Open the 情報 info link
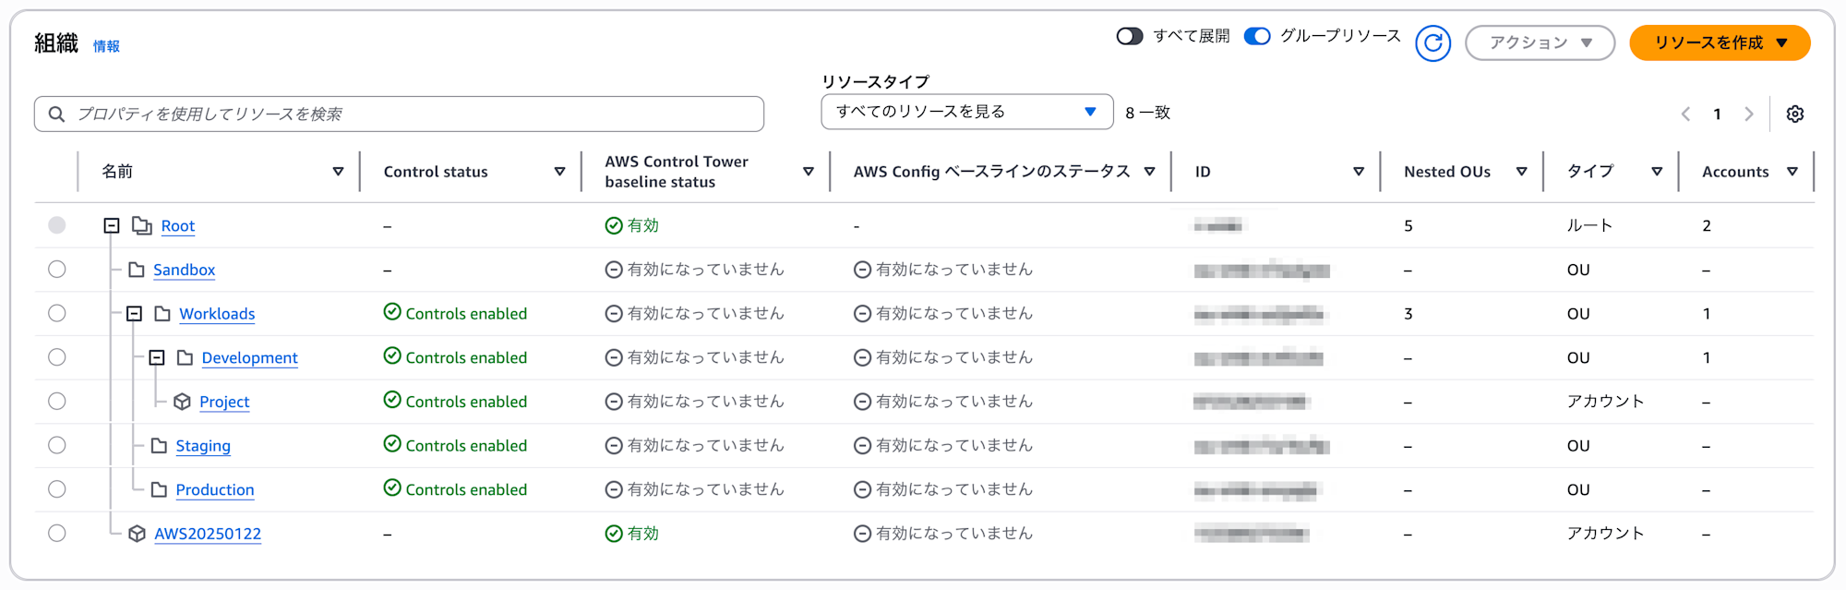The image size is (1846, 590). tap(106, 46)
